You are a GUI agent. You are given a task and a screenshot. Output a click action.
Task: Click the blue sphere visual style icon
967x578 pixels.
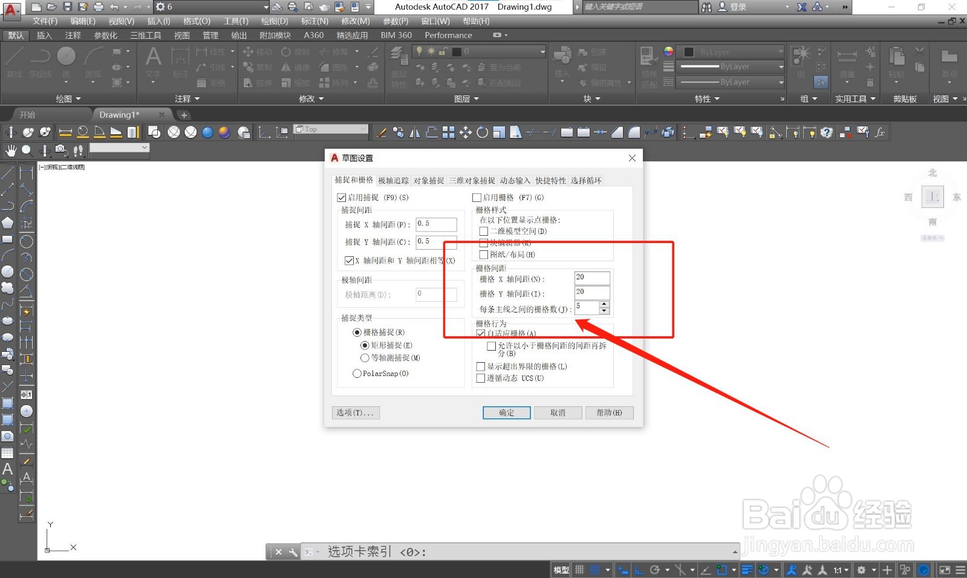pos(207,132)
